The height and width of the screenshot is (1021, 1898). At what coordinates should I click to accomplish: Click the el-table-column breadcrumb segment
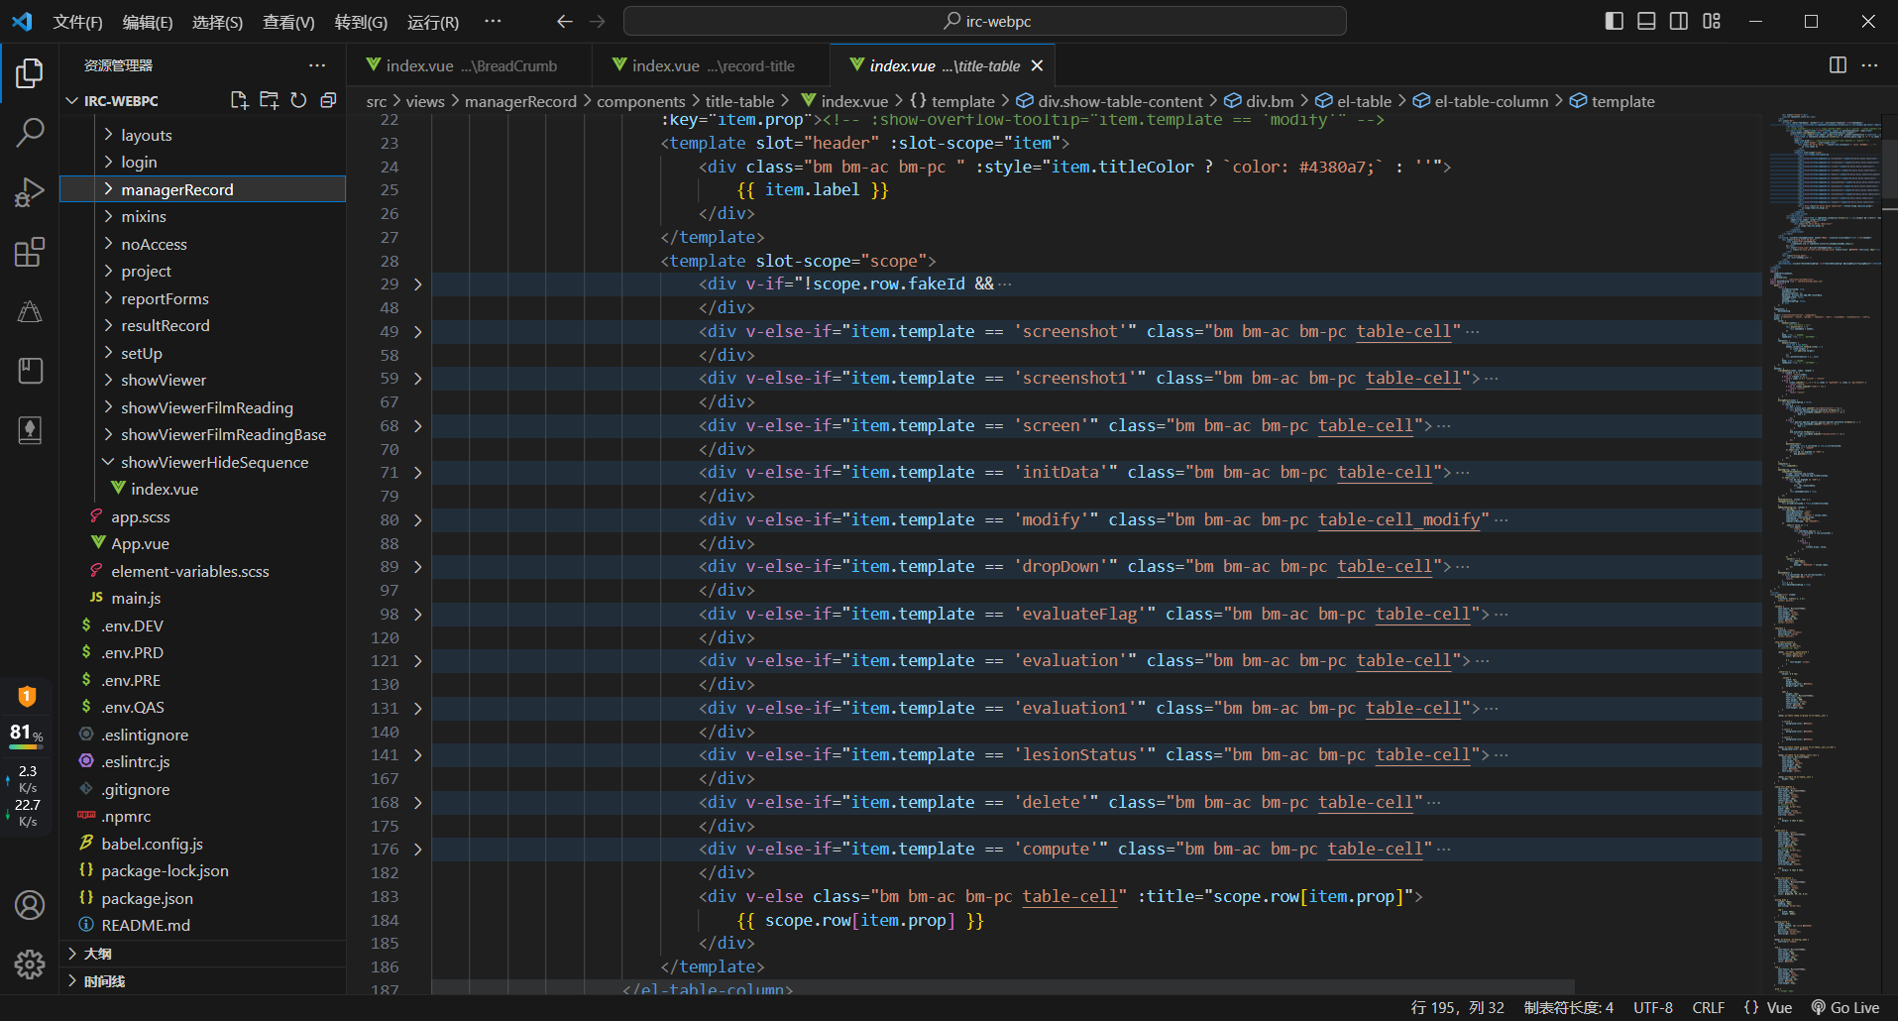tap(1481, 101)
